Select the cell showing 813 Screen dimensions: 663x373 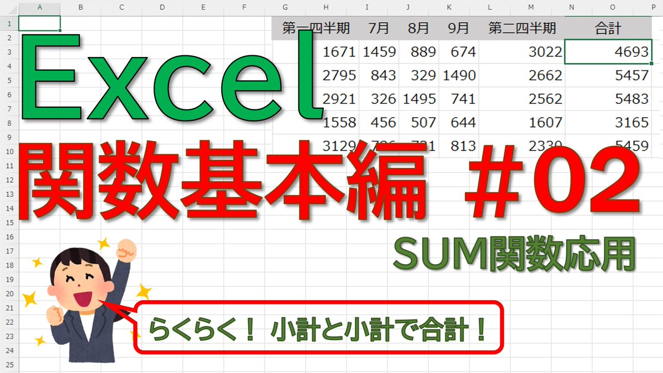[459, 145]
